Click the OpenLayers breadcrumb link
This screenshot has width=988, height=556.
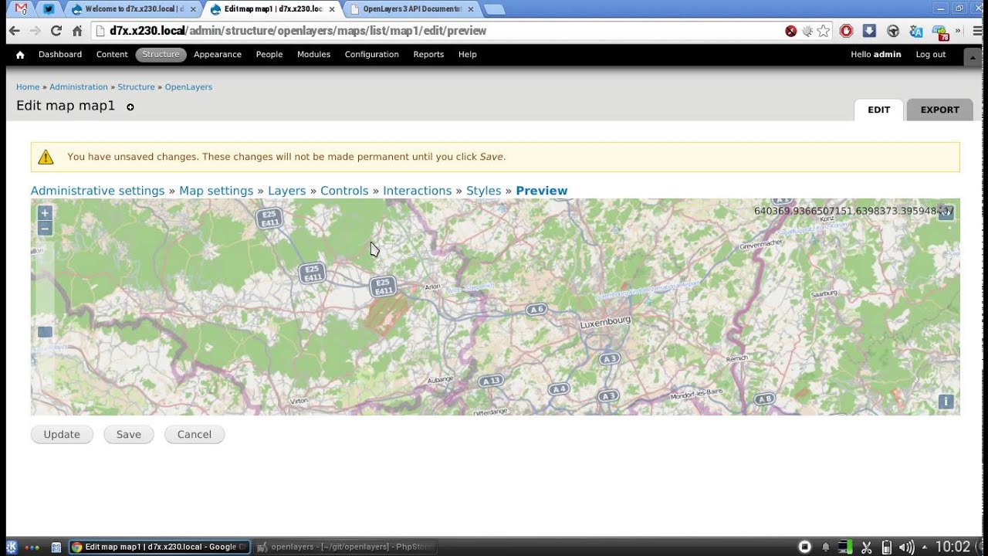[188, 87]
